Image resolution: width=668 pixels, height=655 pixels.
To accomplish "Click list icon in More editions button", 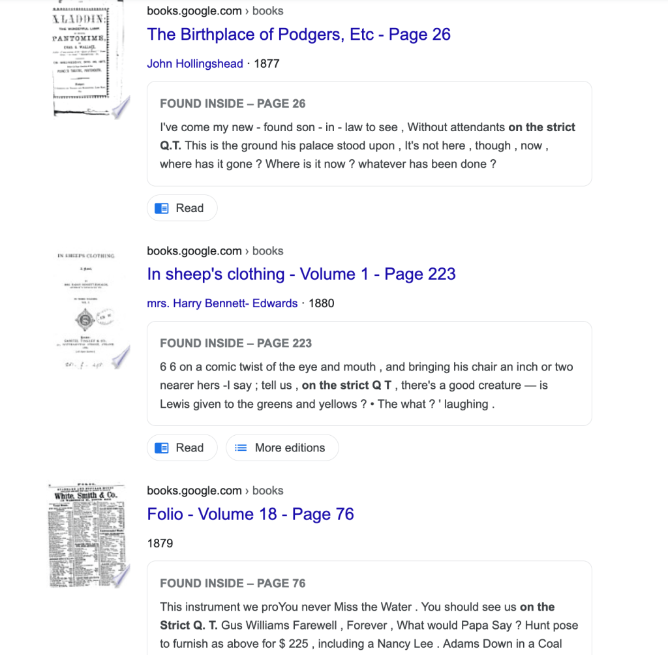I will [x=241, y=448].
